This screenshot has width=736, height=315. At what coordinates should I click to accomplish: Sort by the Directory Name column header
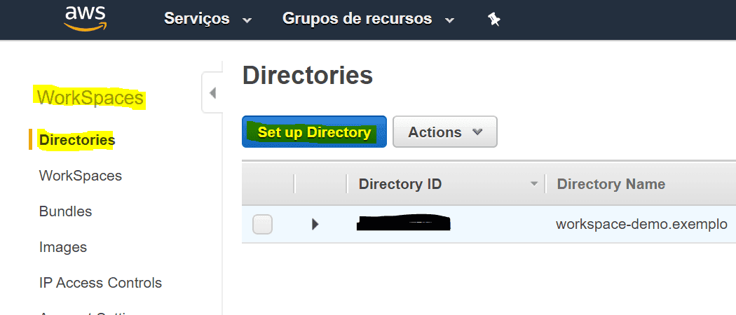611,184
